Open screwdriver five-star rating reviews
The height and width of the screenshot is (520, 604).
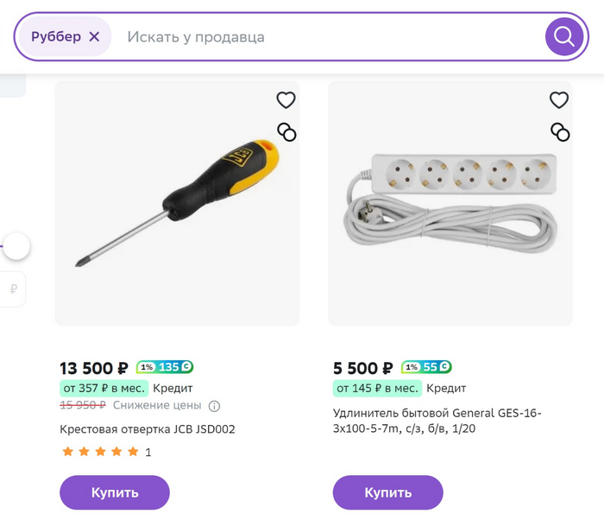[x=100, y=452]
